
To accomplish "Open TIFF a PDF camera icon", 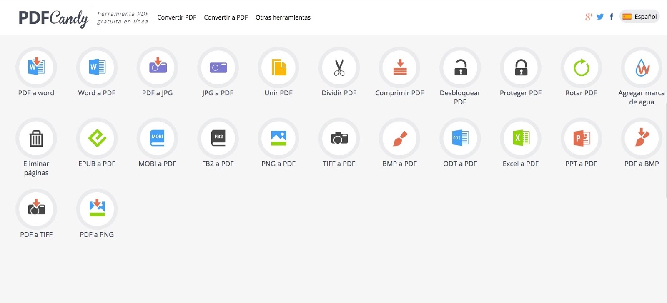I will click(339, 138).
